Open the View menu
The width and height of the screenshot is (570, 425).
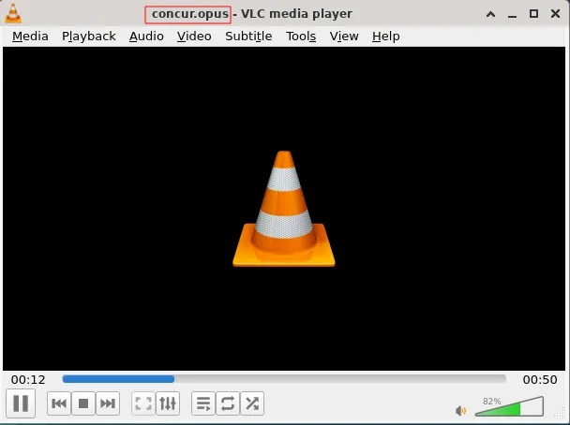pos(344,37)
